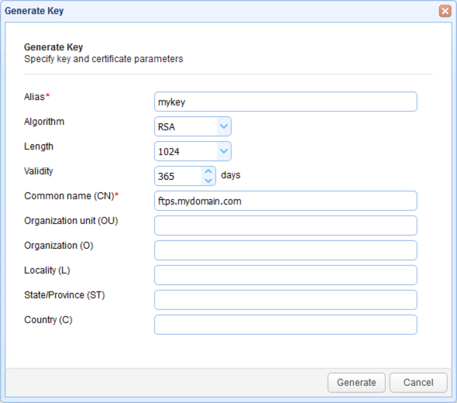Click the Organization (O) field
457x403 pixels.
pos(286,250)
